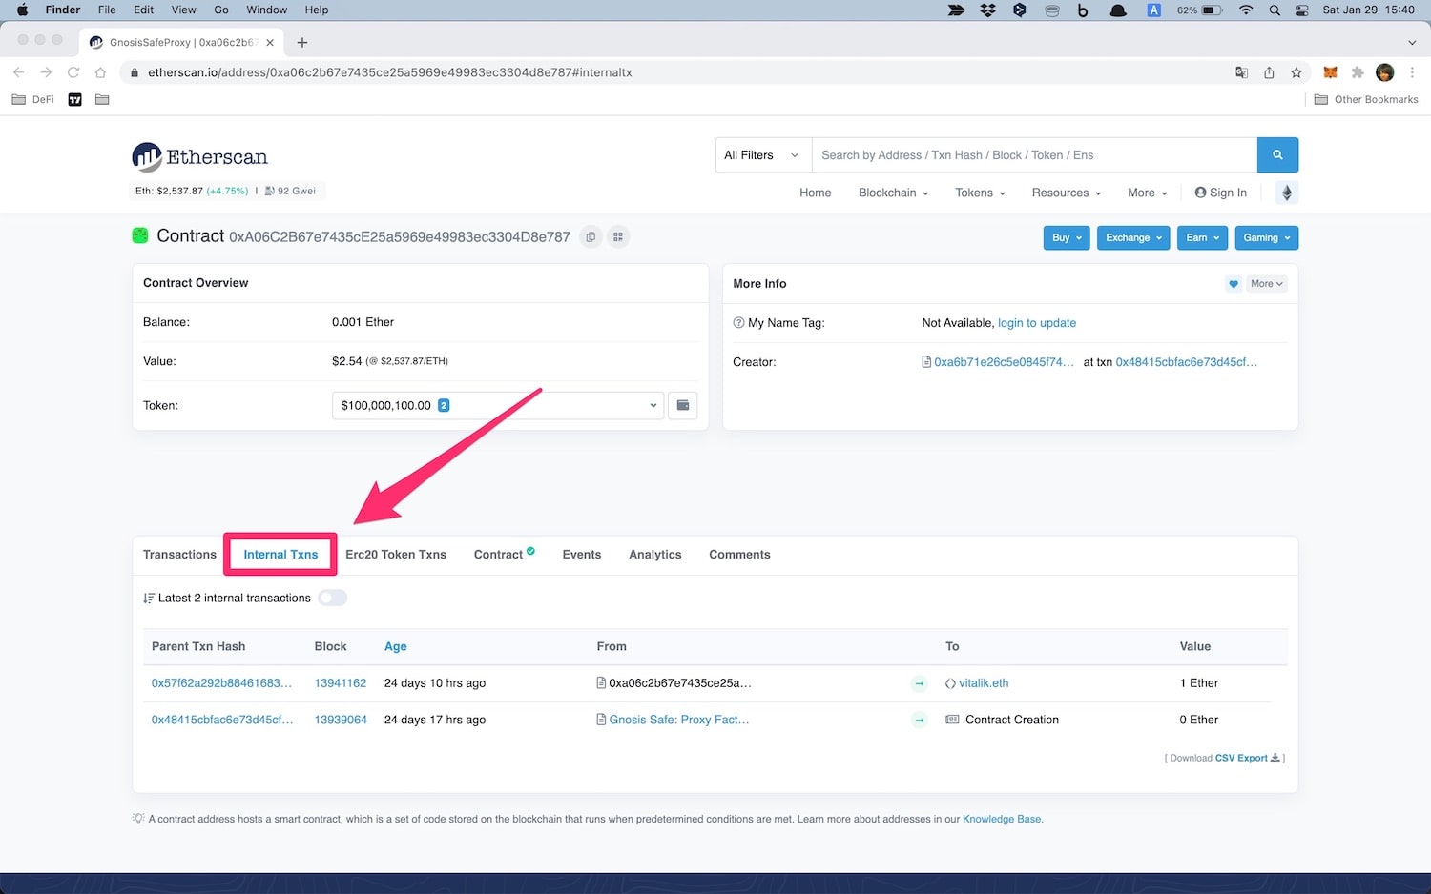Image resolution: width=1431 pixels, height=894 pixels.
Task: Open the Earn dropdown button
Action: tap(1203, 238)
